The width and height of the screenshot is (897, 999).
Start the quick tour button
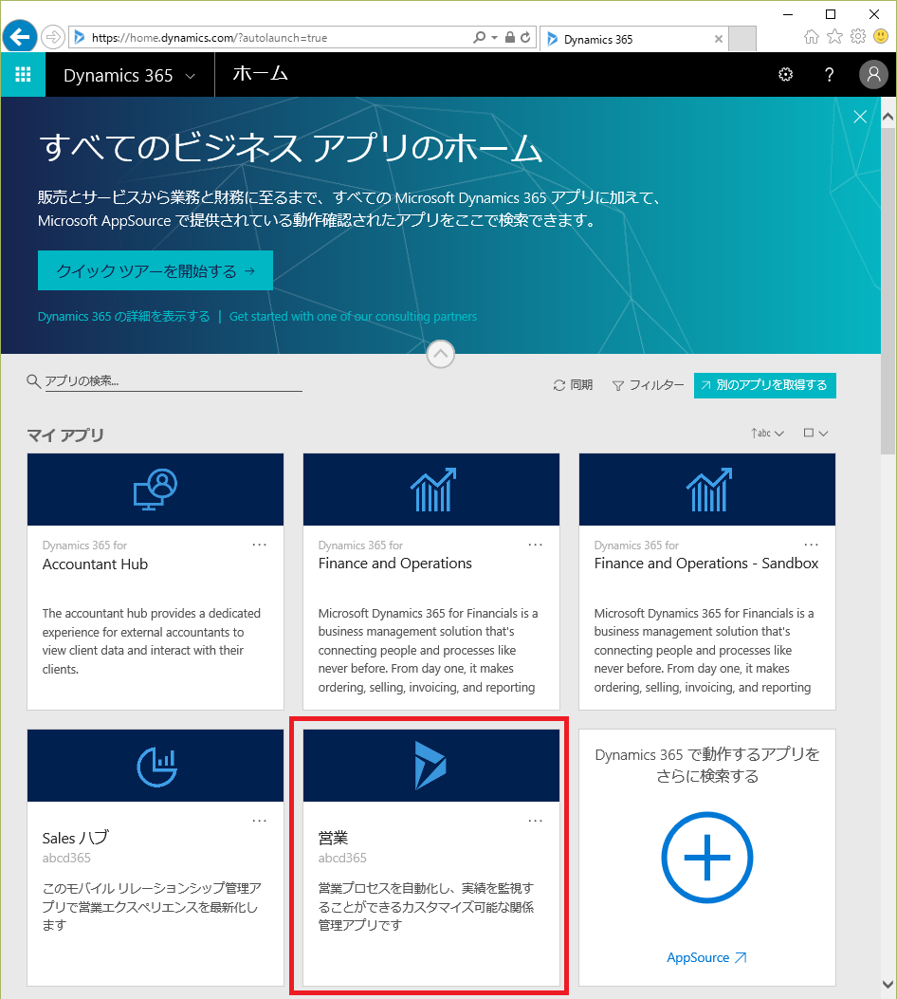[156, 270]
